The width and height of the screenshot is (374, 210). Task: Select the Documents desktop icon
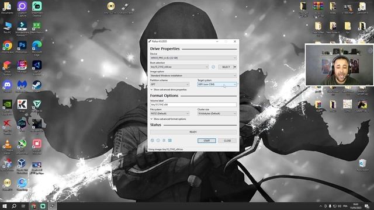tap(8, 8)
